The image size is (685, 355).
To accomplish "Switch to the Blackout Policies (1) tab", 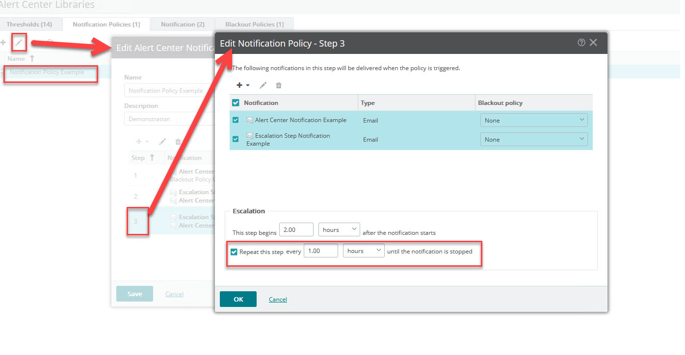I will pos(255,24).
